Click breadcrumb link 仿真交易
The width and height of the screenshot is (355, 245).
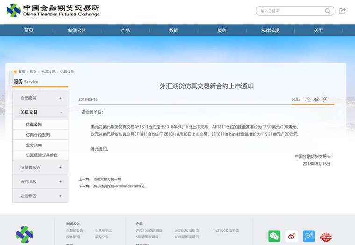point(49,72)
